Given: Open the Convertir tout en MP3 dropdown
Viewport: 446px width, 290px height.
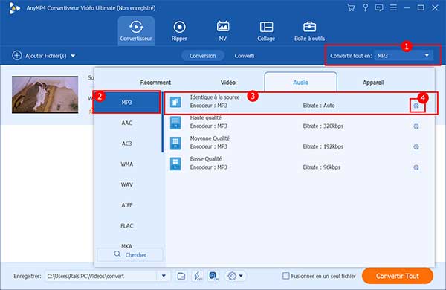Looking at the screenshot, I should tap(404, 56).
